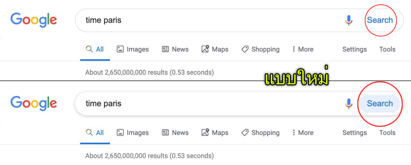Screen dimensions: 411x165
Task: Expand the More menu in bottom results
Action: coord(302,133)
